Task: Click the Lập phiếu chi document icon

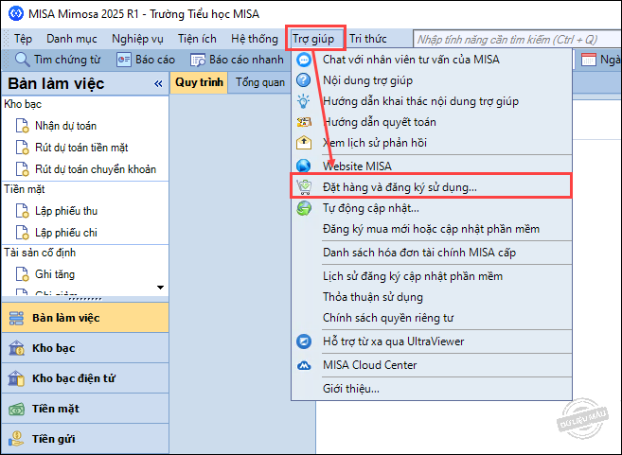Action: point(22,233)
